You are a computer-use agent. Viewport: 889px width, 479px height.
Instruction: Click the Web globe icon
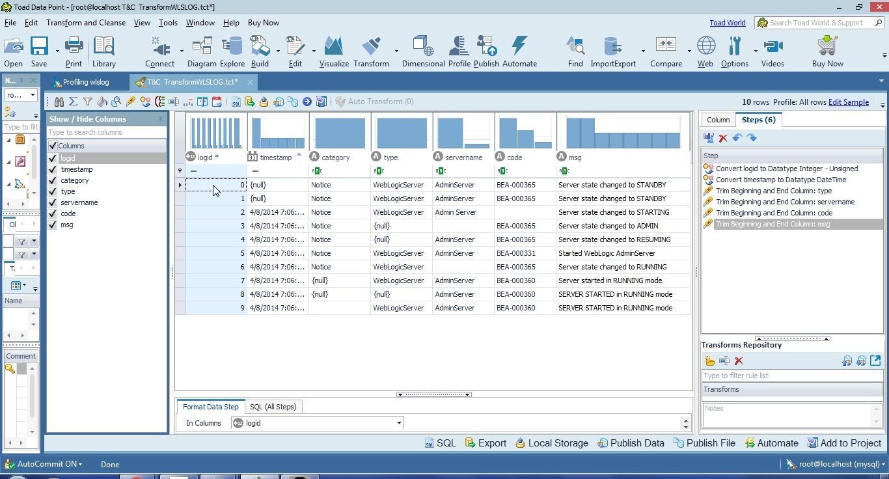[x=705, y=46]
